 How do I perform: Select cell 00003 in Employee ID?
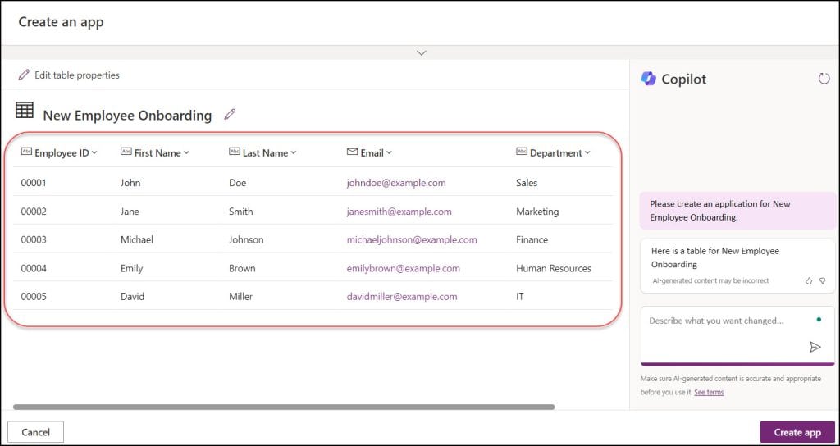[33, 239]
